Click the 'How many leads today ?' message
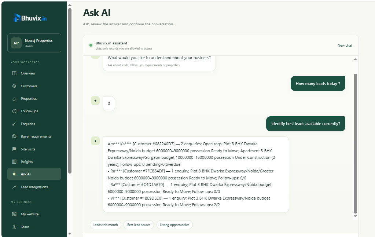Viewport: 375px width, 237px height. (x=318, y=84)
